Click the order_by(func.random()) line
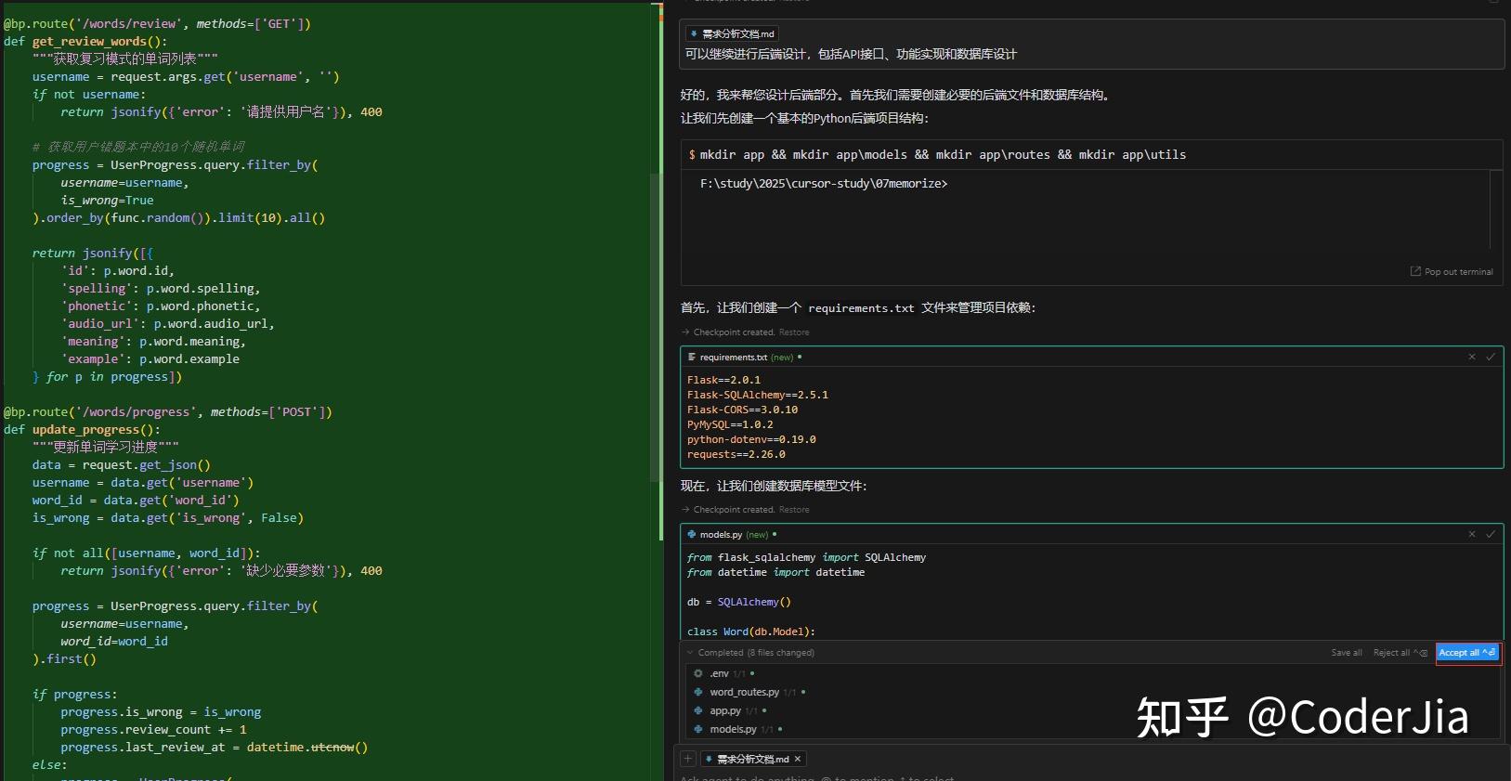Viewport: 1511px width, 781px height. click(179, 218)
